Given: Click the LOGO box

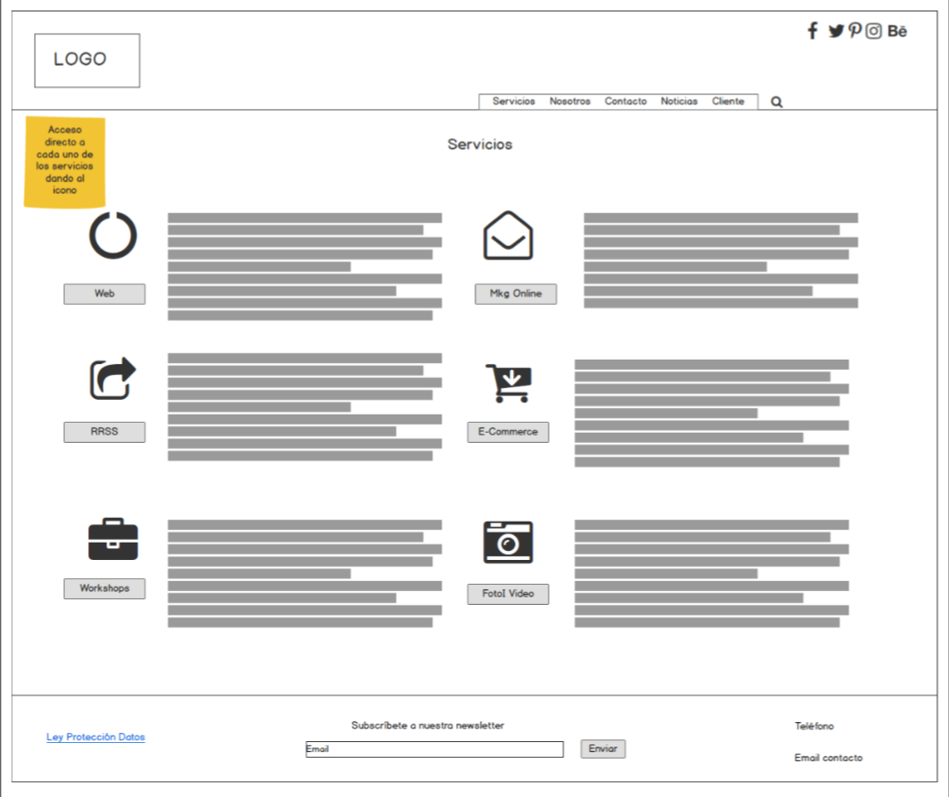Looking at the screenshot, I should point(87,60).
